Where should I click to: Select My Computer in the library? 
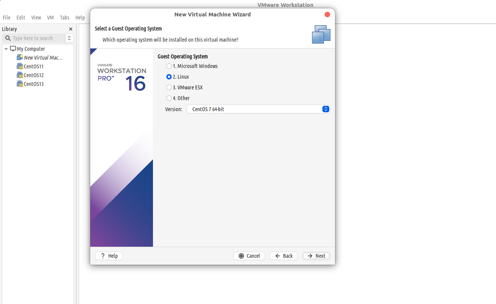coord(31,49)
